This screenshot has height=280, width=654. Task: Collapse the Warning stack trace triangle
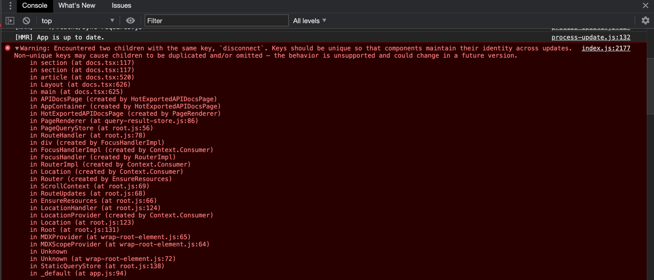(17, 48)
